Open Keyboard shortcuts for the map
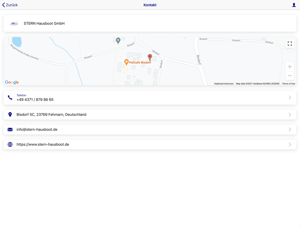Image resolution: width=300 pixels, height=225 pixels. 224,84
